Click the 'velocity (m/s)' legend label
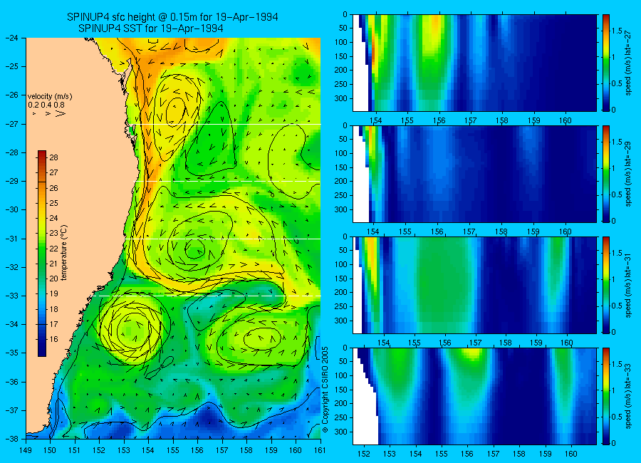 (x=50, y=97)
